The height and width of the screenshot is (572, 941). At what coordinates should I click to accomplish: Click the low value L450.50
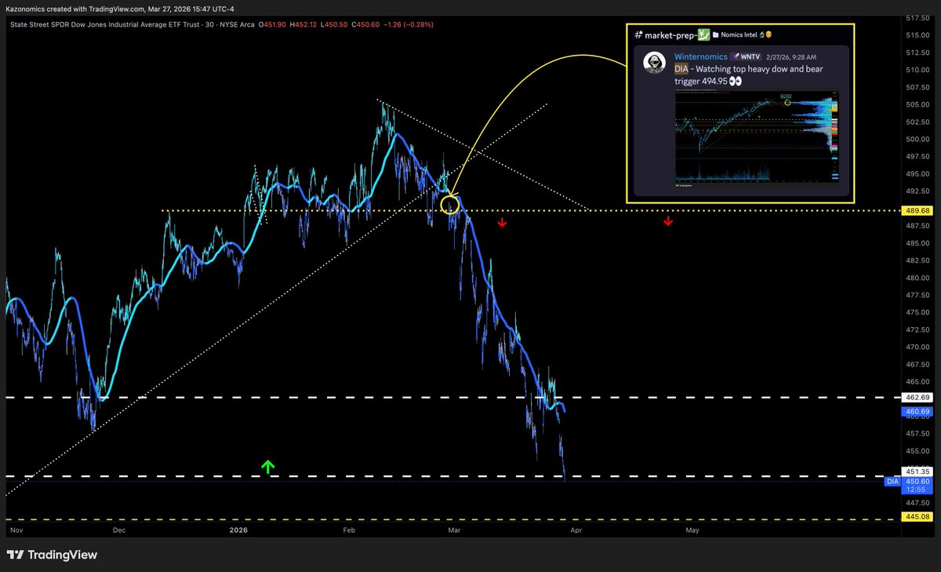tap(332, 24)
